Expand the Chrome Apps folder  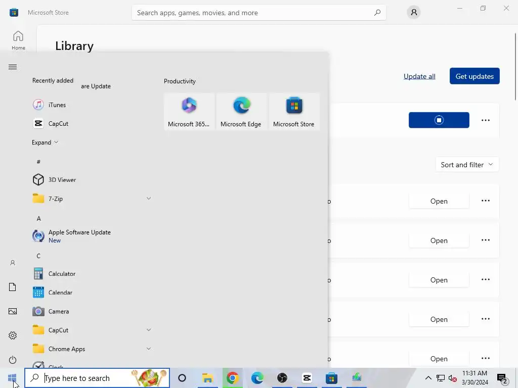(x=149, y=349)
